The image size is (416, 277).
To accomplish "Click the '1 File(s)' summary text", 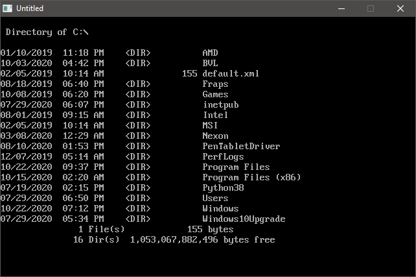I will [x=101, y=229].
